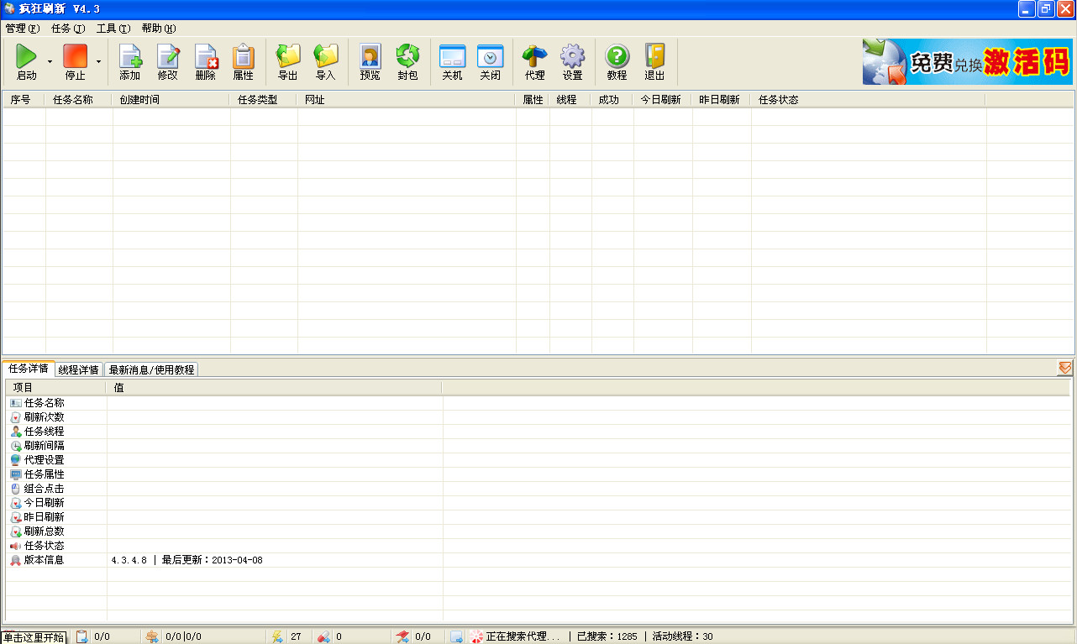Switch to the 线程详情 tab
This screenshot has height=644, width=1077.
79,369
